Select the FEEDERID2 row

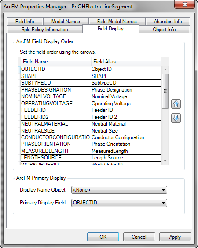(x=91, y=117)
